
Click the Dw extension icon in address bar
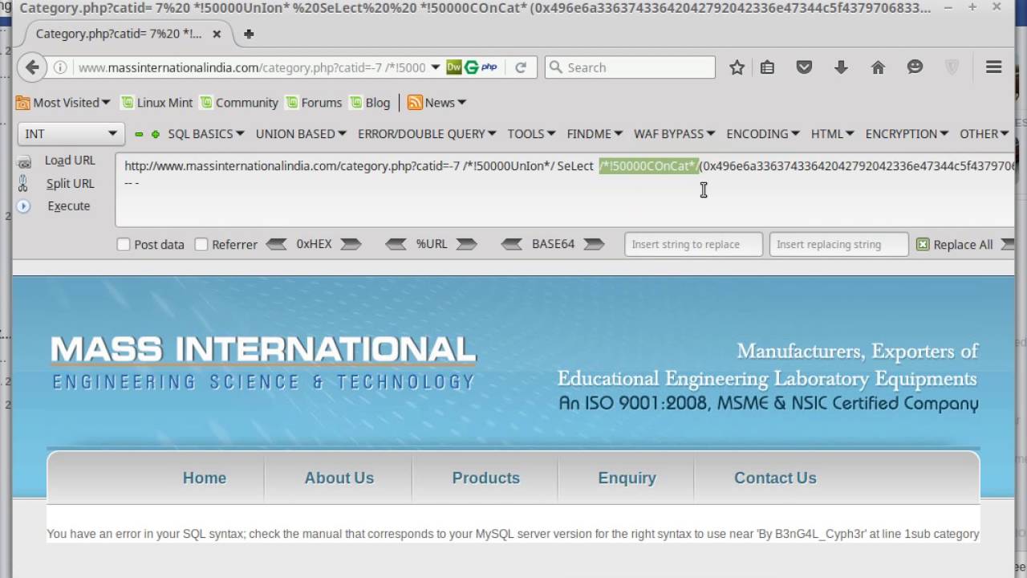tap(454, 67)
